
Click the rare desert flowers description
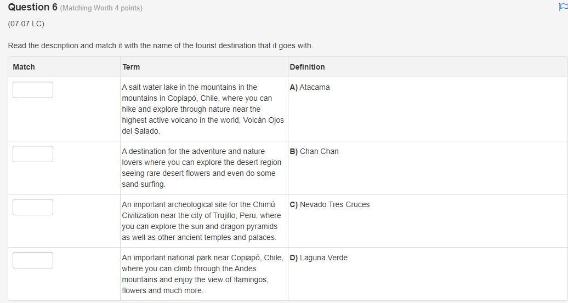point(202,168)
